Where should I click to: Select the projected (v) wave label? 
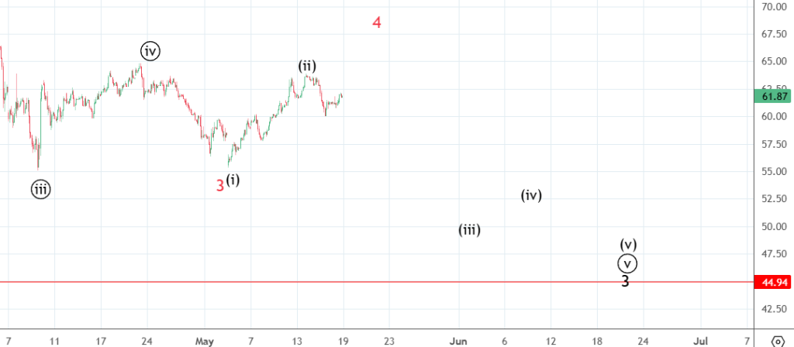pos(628,245)
